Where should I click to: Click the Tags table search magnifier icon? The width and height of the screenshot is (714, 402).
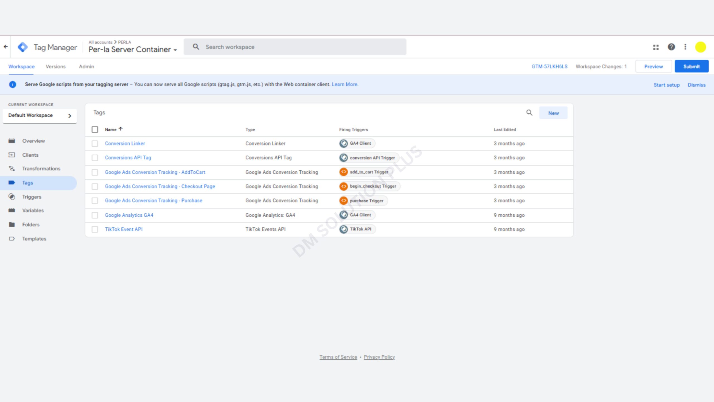coord(529,113)
